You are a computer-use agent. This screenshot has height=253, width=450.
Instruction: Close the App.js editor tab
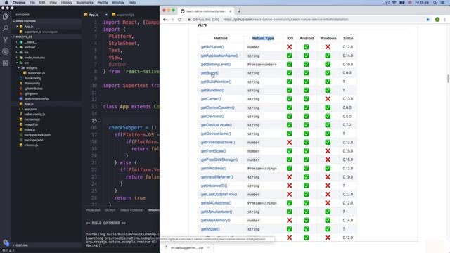pos(106,15)
